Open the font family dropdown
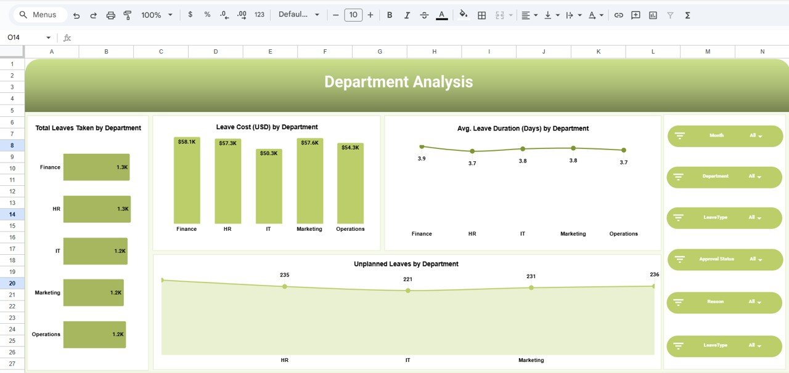The width and height of the screenshot is (789, 373). pos(300,15)
